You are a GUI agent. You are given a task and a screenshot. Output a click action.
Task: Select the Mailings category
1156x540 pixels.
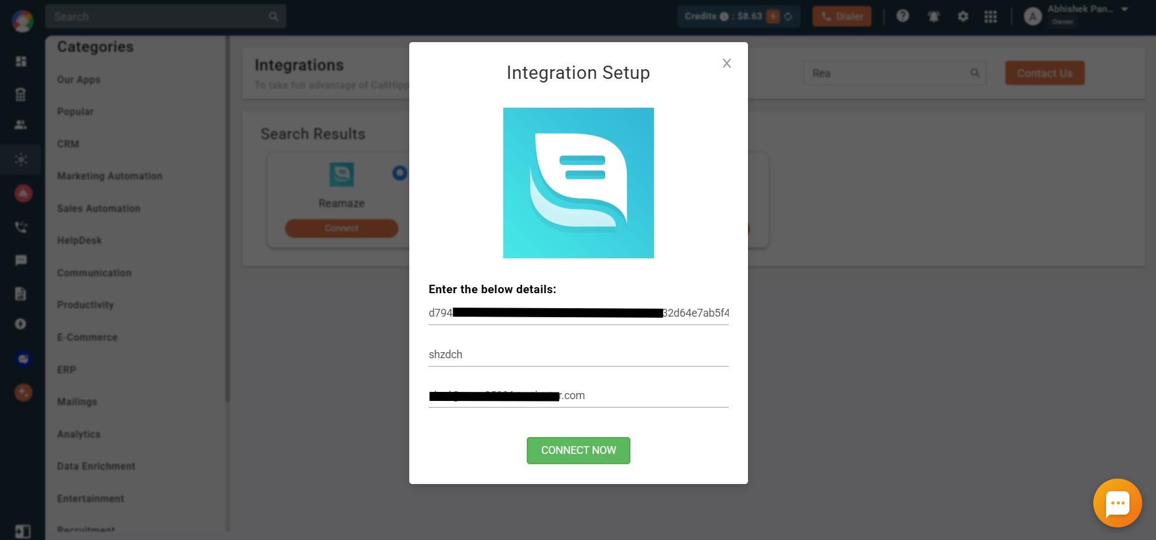click(77, 402)
